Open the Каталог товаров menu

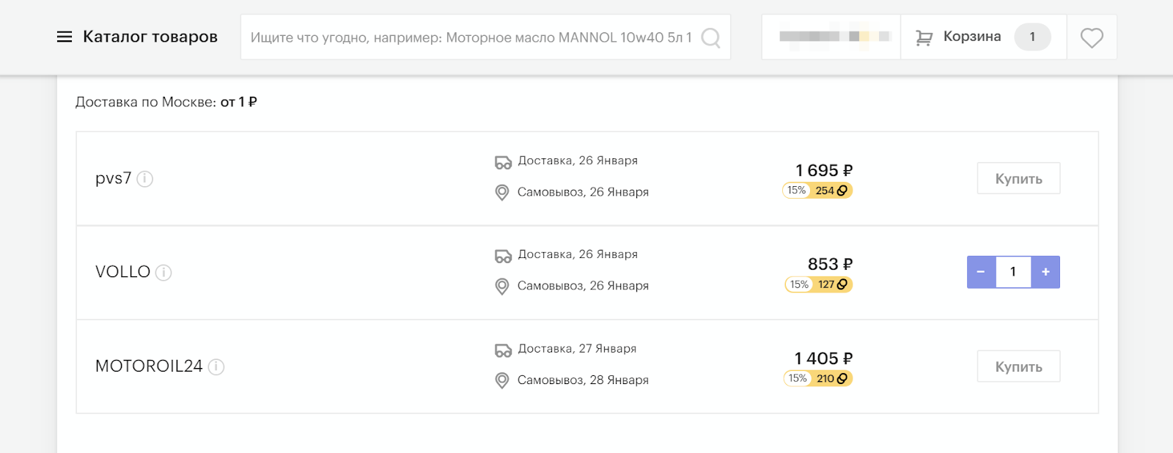click(150, 37)
